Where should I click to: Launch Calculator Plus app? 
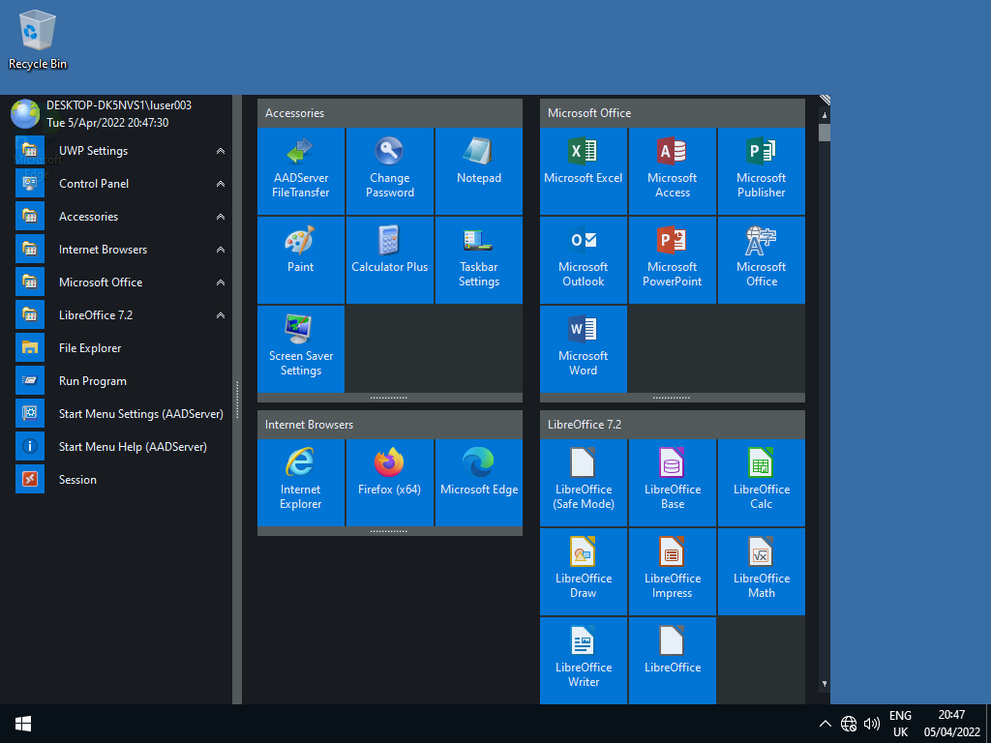point(389,259)
